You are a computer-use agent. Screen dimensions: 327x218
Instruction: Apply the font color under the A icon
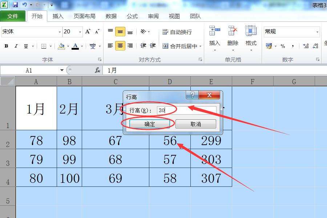[75, 46]
